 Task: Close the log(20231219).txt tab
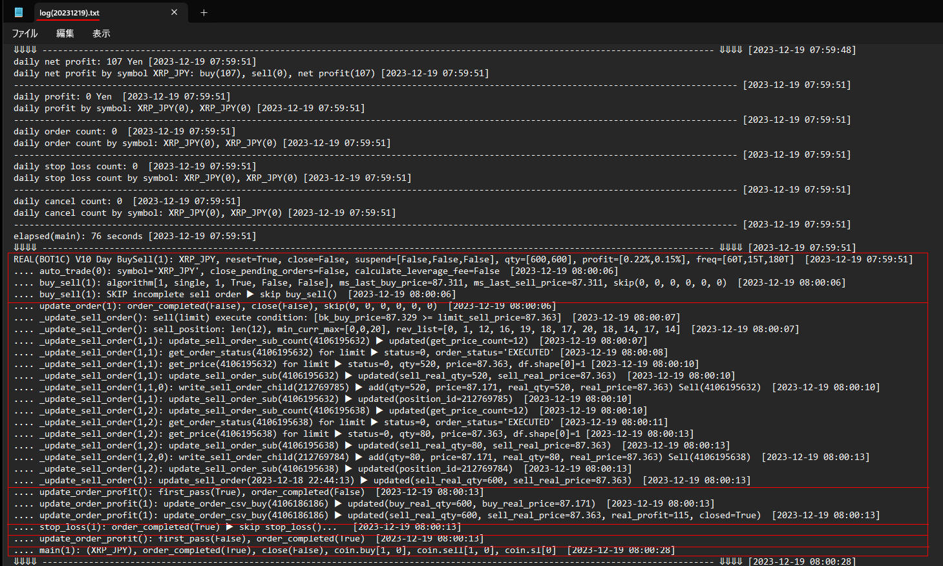pos(175,12)
